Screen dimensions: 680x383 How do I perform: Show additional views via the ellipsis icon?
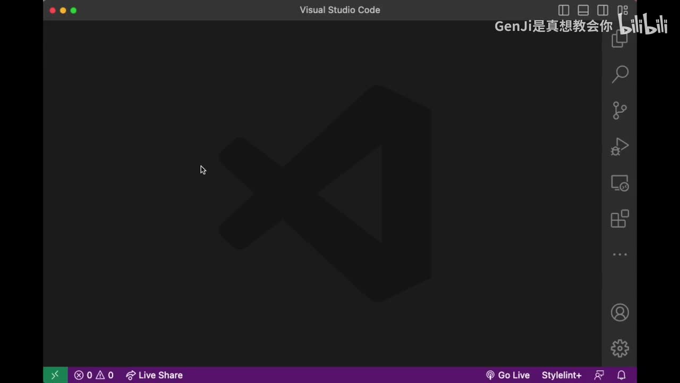pos(619,255)
